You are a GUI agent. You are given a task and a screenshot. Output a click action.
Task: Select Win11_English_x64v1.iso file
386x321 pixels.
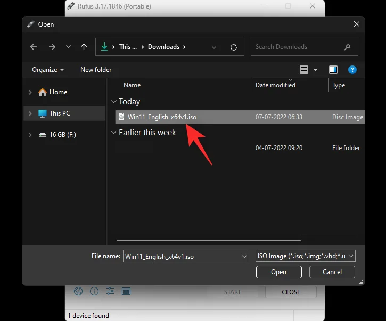tap(240, 117)
